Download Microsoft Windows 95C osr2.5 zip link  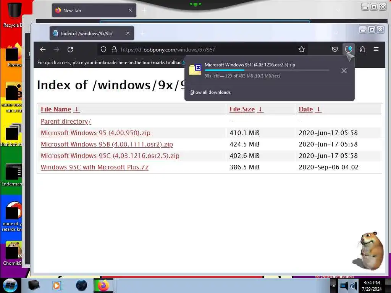[x=110, y=156]
